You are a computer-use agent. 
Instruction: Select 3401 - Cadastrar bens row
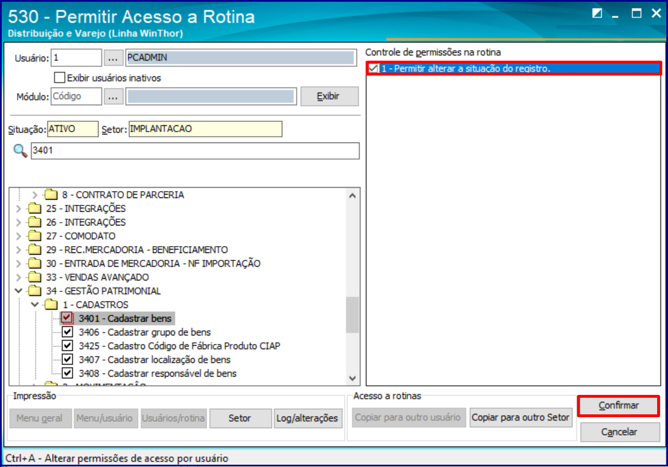(125, 318)
